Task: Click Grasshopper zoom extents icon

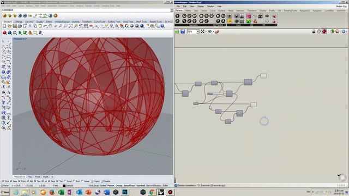Action: pos(202,32)
